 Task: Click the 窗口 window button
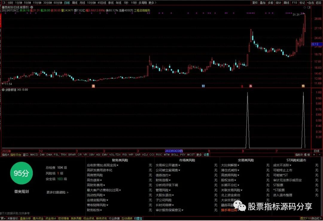[x=25, y=155]
